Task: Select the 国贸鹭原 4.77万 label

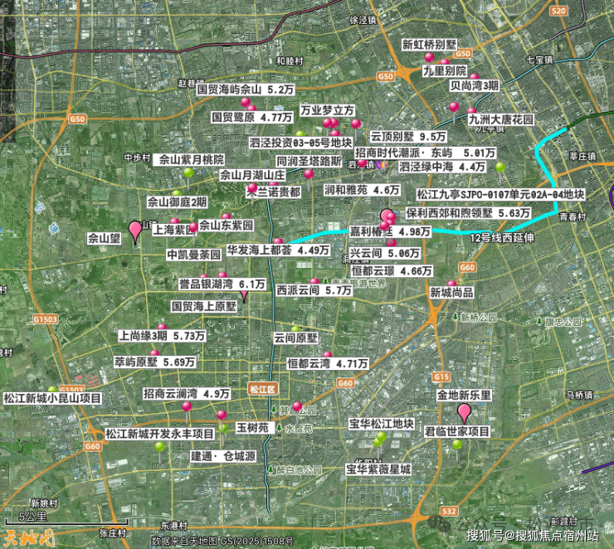Action: 252,117
